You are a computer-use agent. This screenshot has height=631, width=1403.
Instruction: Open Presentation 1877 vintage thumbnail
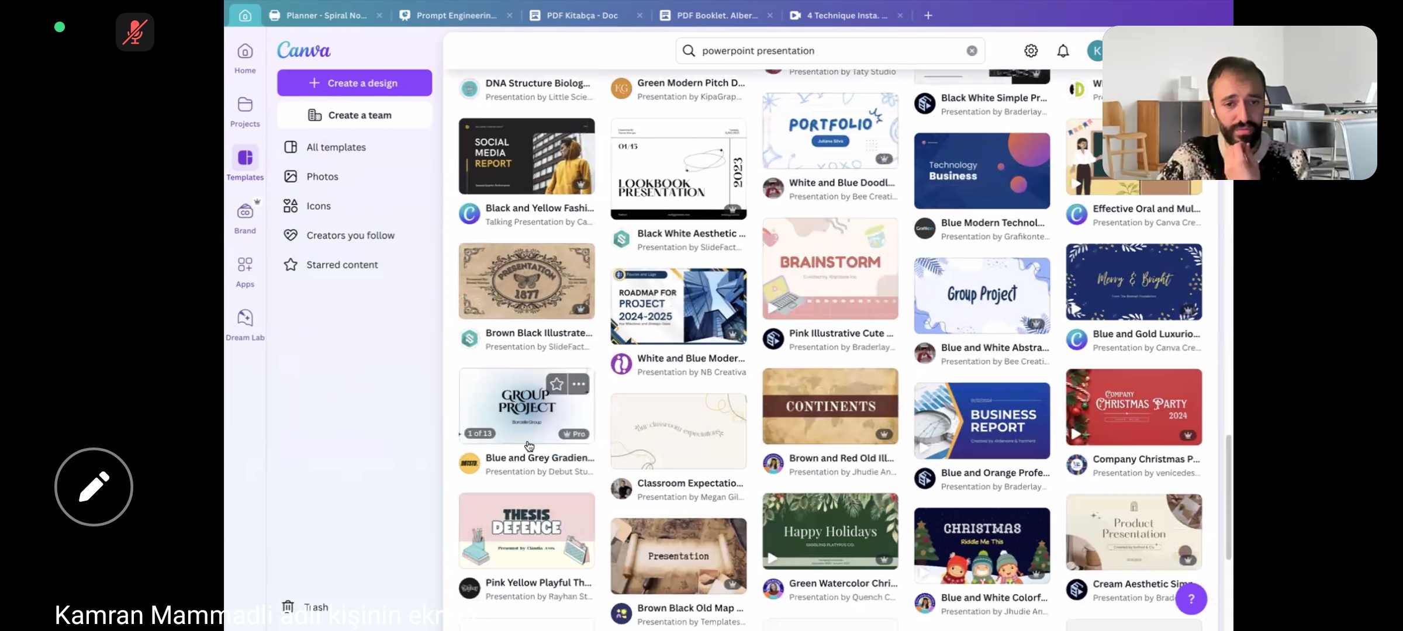click(526, 281)
